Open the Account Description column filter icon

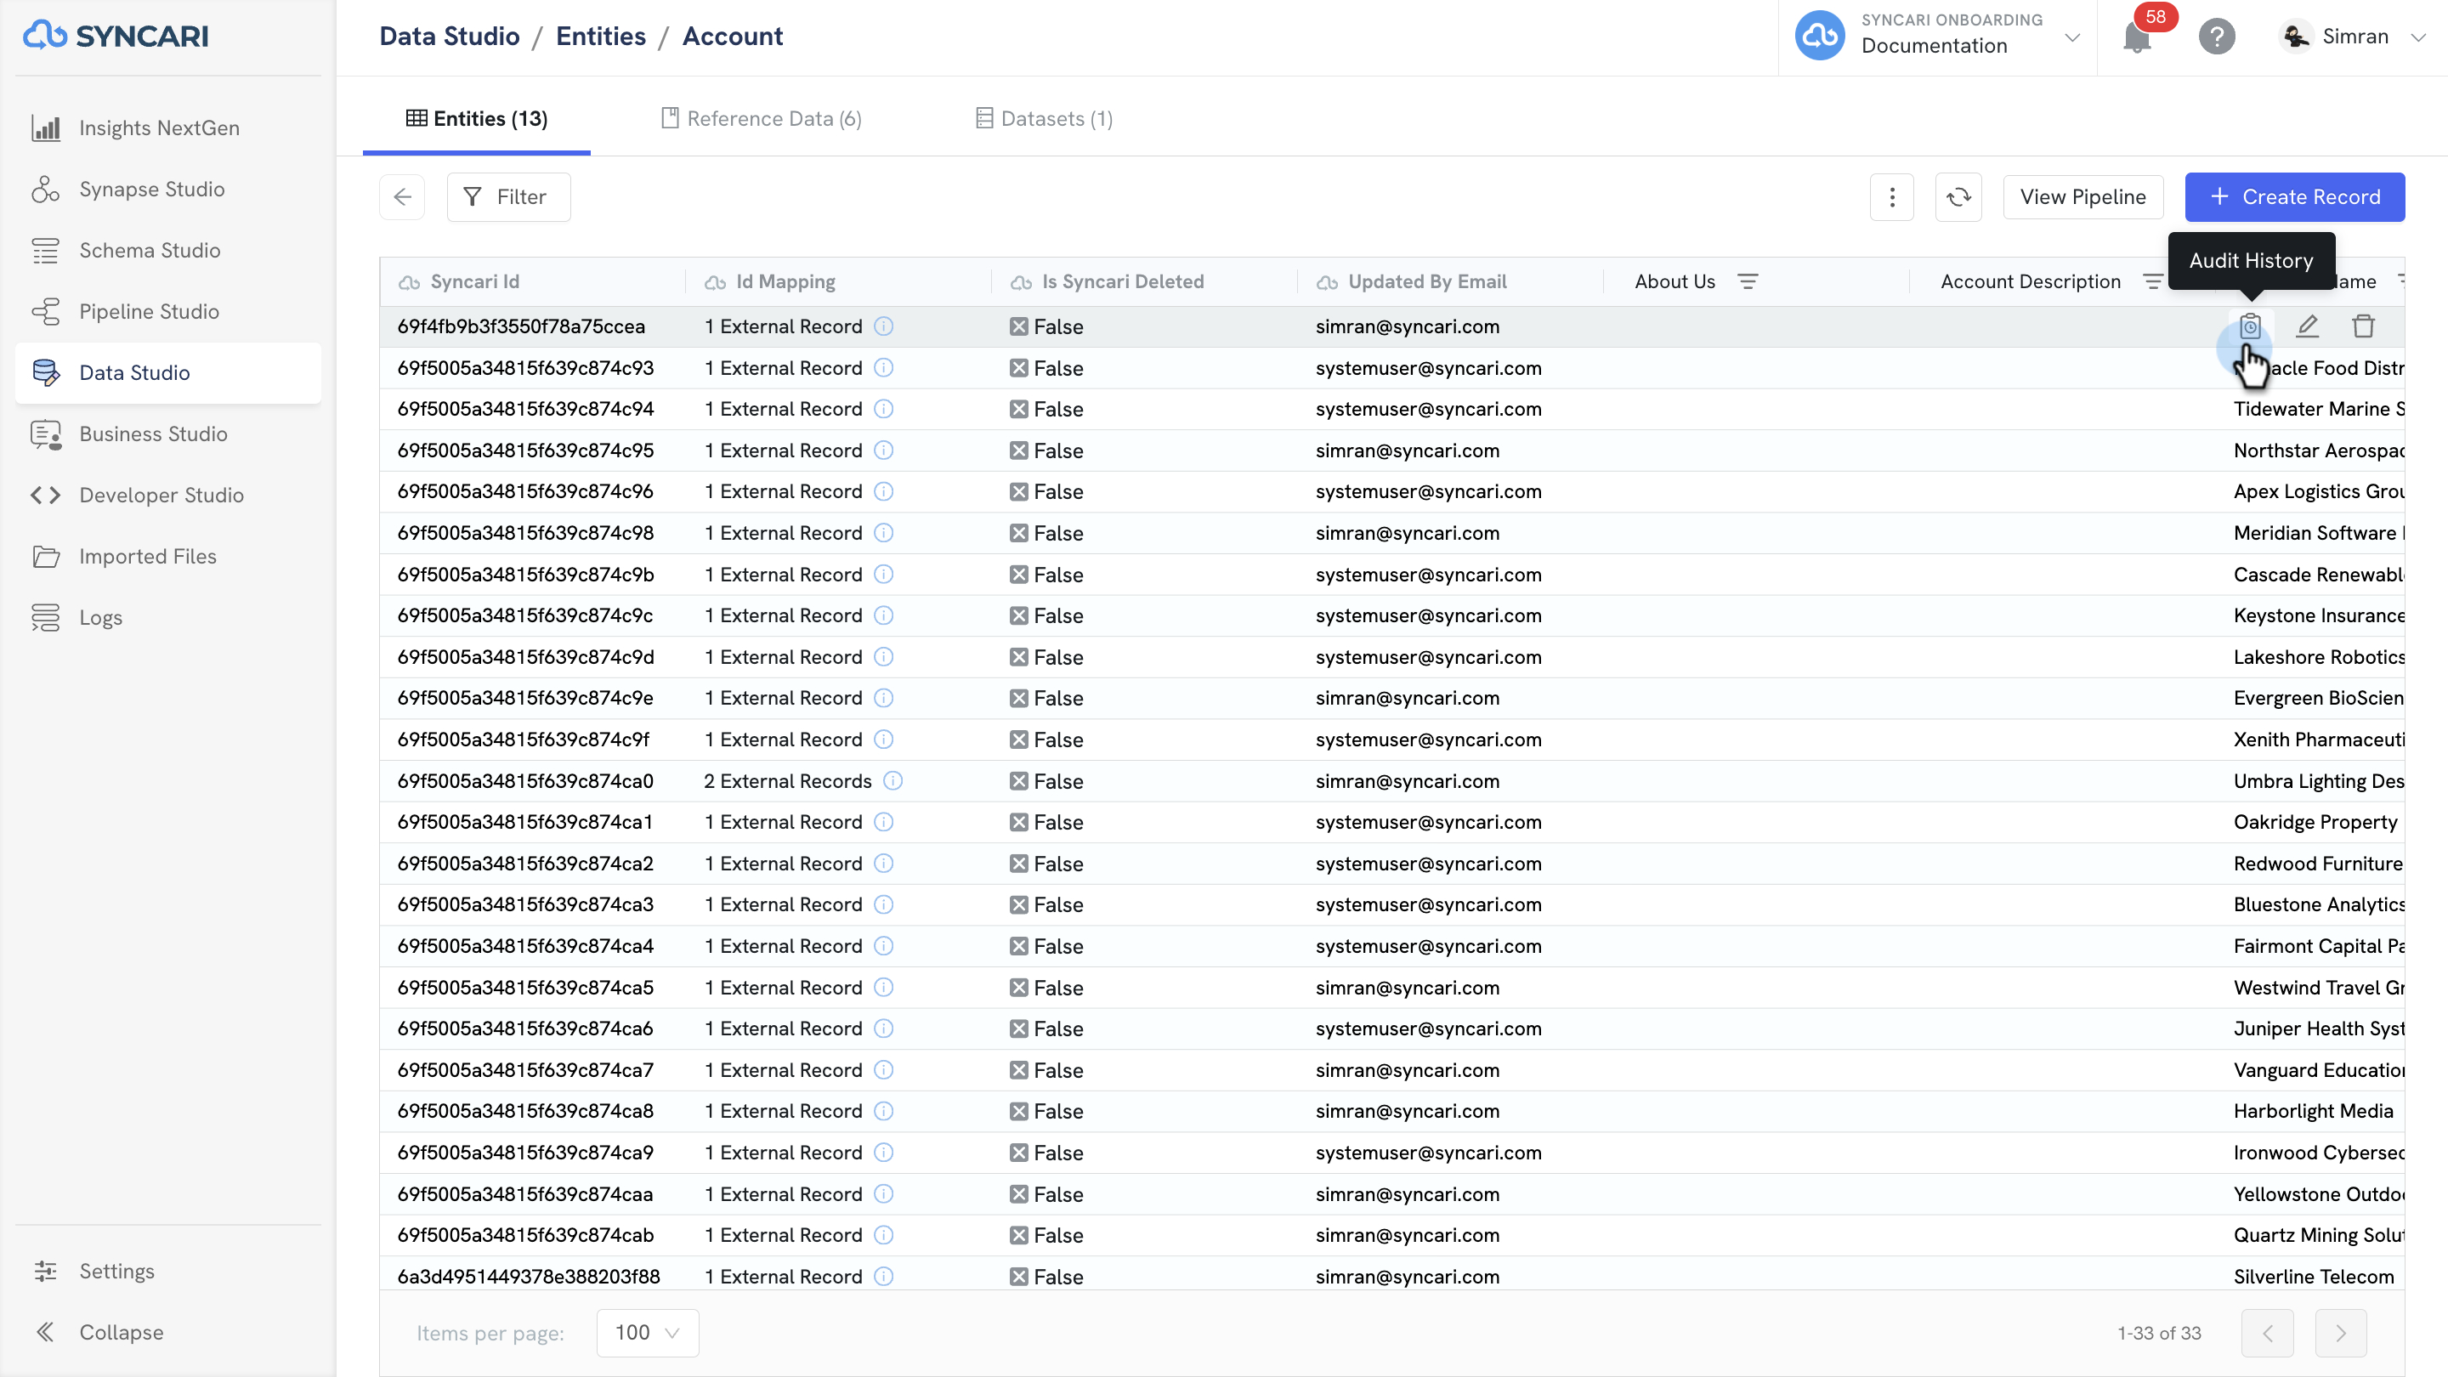click(2152, 281)
